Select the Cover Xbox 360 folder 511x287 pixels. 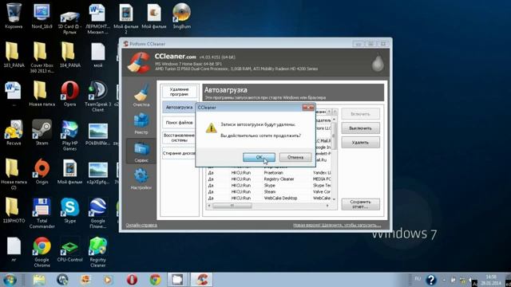point(42,57)
